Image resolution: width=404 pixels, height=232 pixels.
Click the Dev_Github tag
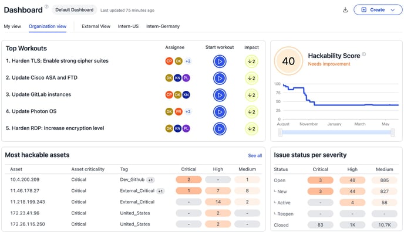point(132,180)
